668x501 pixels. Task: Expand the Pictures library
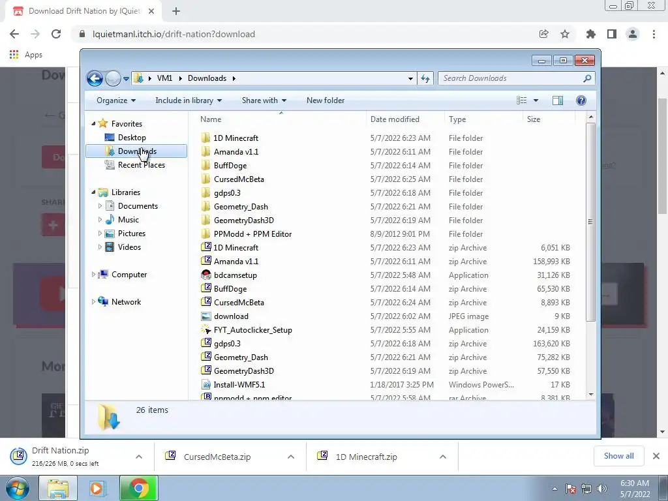click(x=100, y=234)
